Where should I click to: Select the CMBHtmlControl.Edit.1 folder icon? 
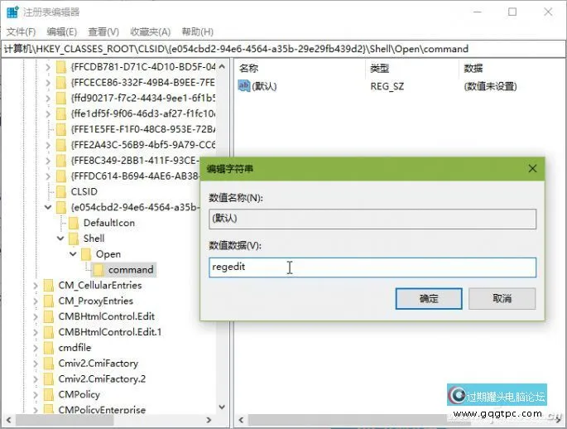click(x=49, y=332)
